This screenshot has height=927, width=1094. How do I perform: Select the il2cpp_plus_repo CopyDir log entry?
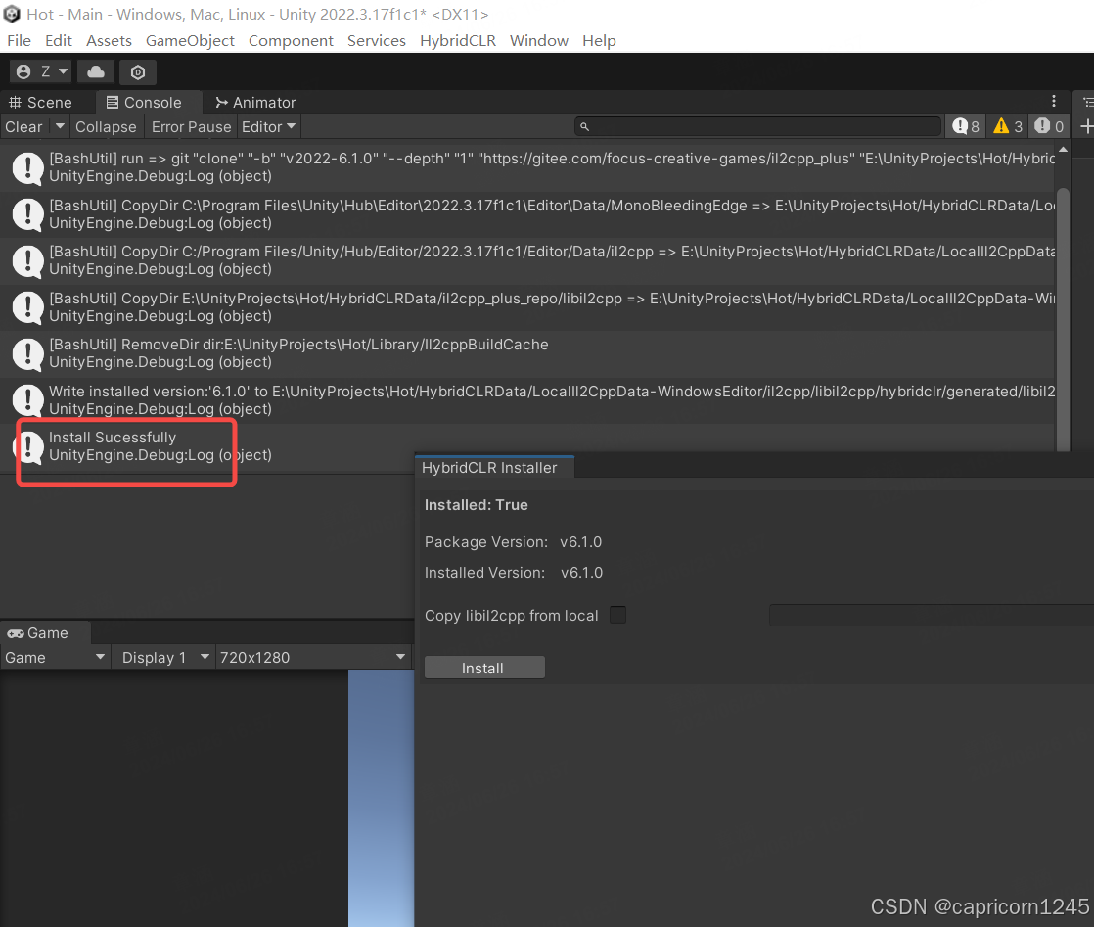point(527,307)
